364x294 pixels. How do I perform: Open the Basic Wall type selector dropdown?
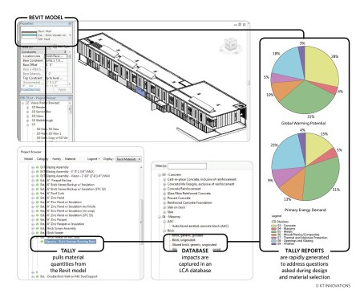(x=70, y=35)
